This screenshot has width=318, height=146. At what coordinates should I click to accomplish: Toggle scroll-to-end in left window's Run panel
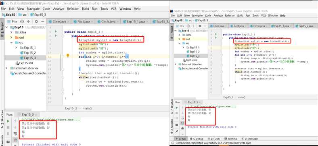(15, 140)
